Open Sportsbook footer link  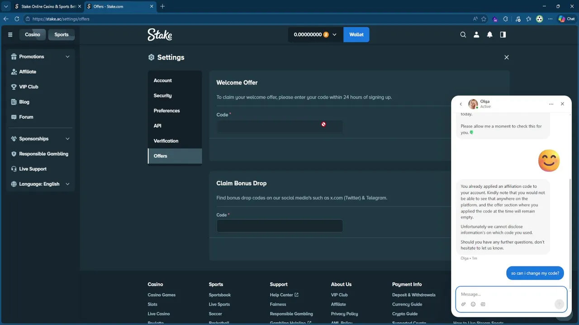pos(220,295)
